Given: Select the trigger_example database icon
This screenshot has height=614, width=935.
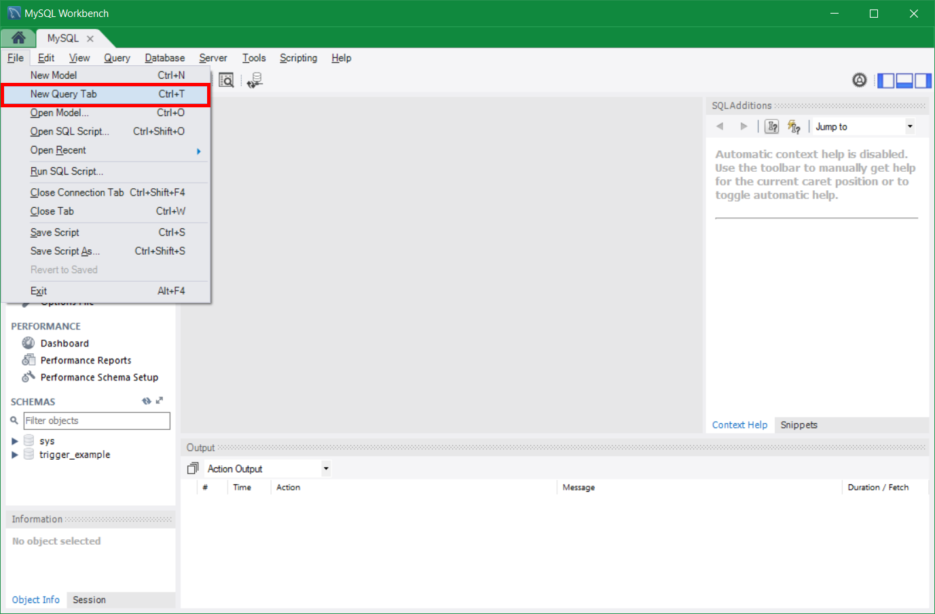Looking at the screenshot, I should (29, 454).
